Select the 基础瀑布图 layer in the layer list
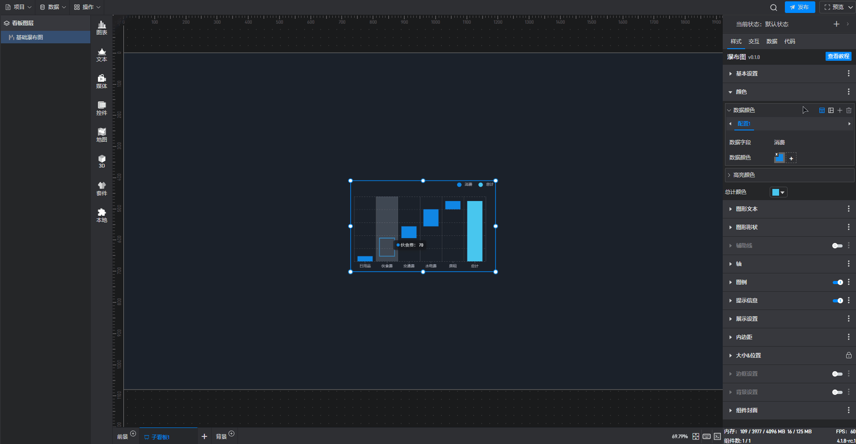The width and height of the screenshot is (856, 444). 46,38
